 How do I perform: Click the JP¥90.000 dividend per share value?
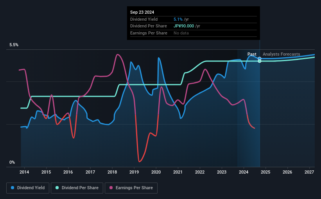pos(184,26)
